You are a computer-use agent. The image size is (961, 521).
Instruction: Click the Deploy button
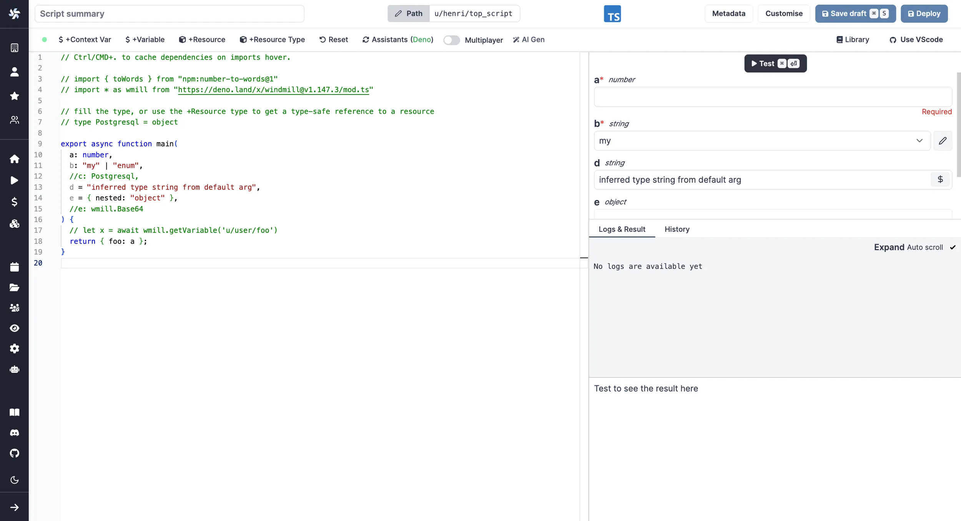(x=924, y=14)
